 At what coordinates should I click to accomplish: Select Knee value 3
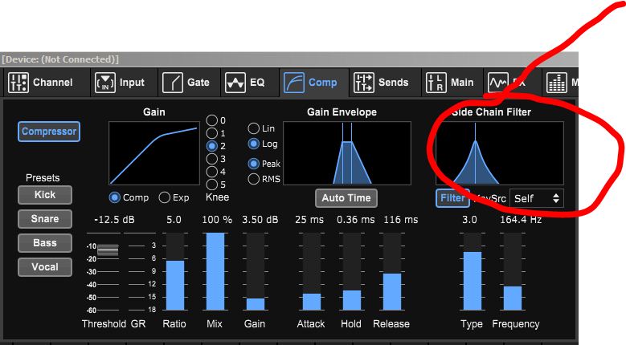(x=211, y=159)
